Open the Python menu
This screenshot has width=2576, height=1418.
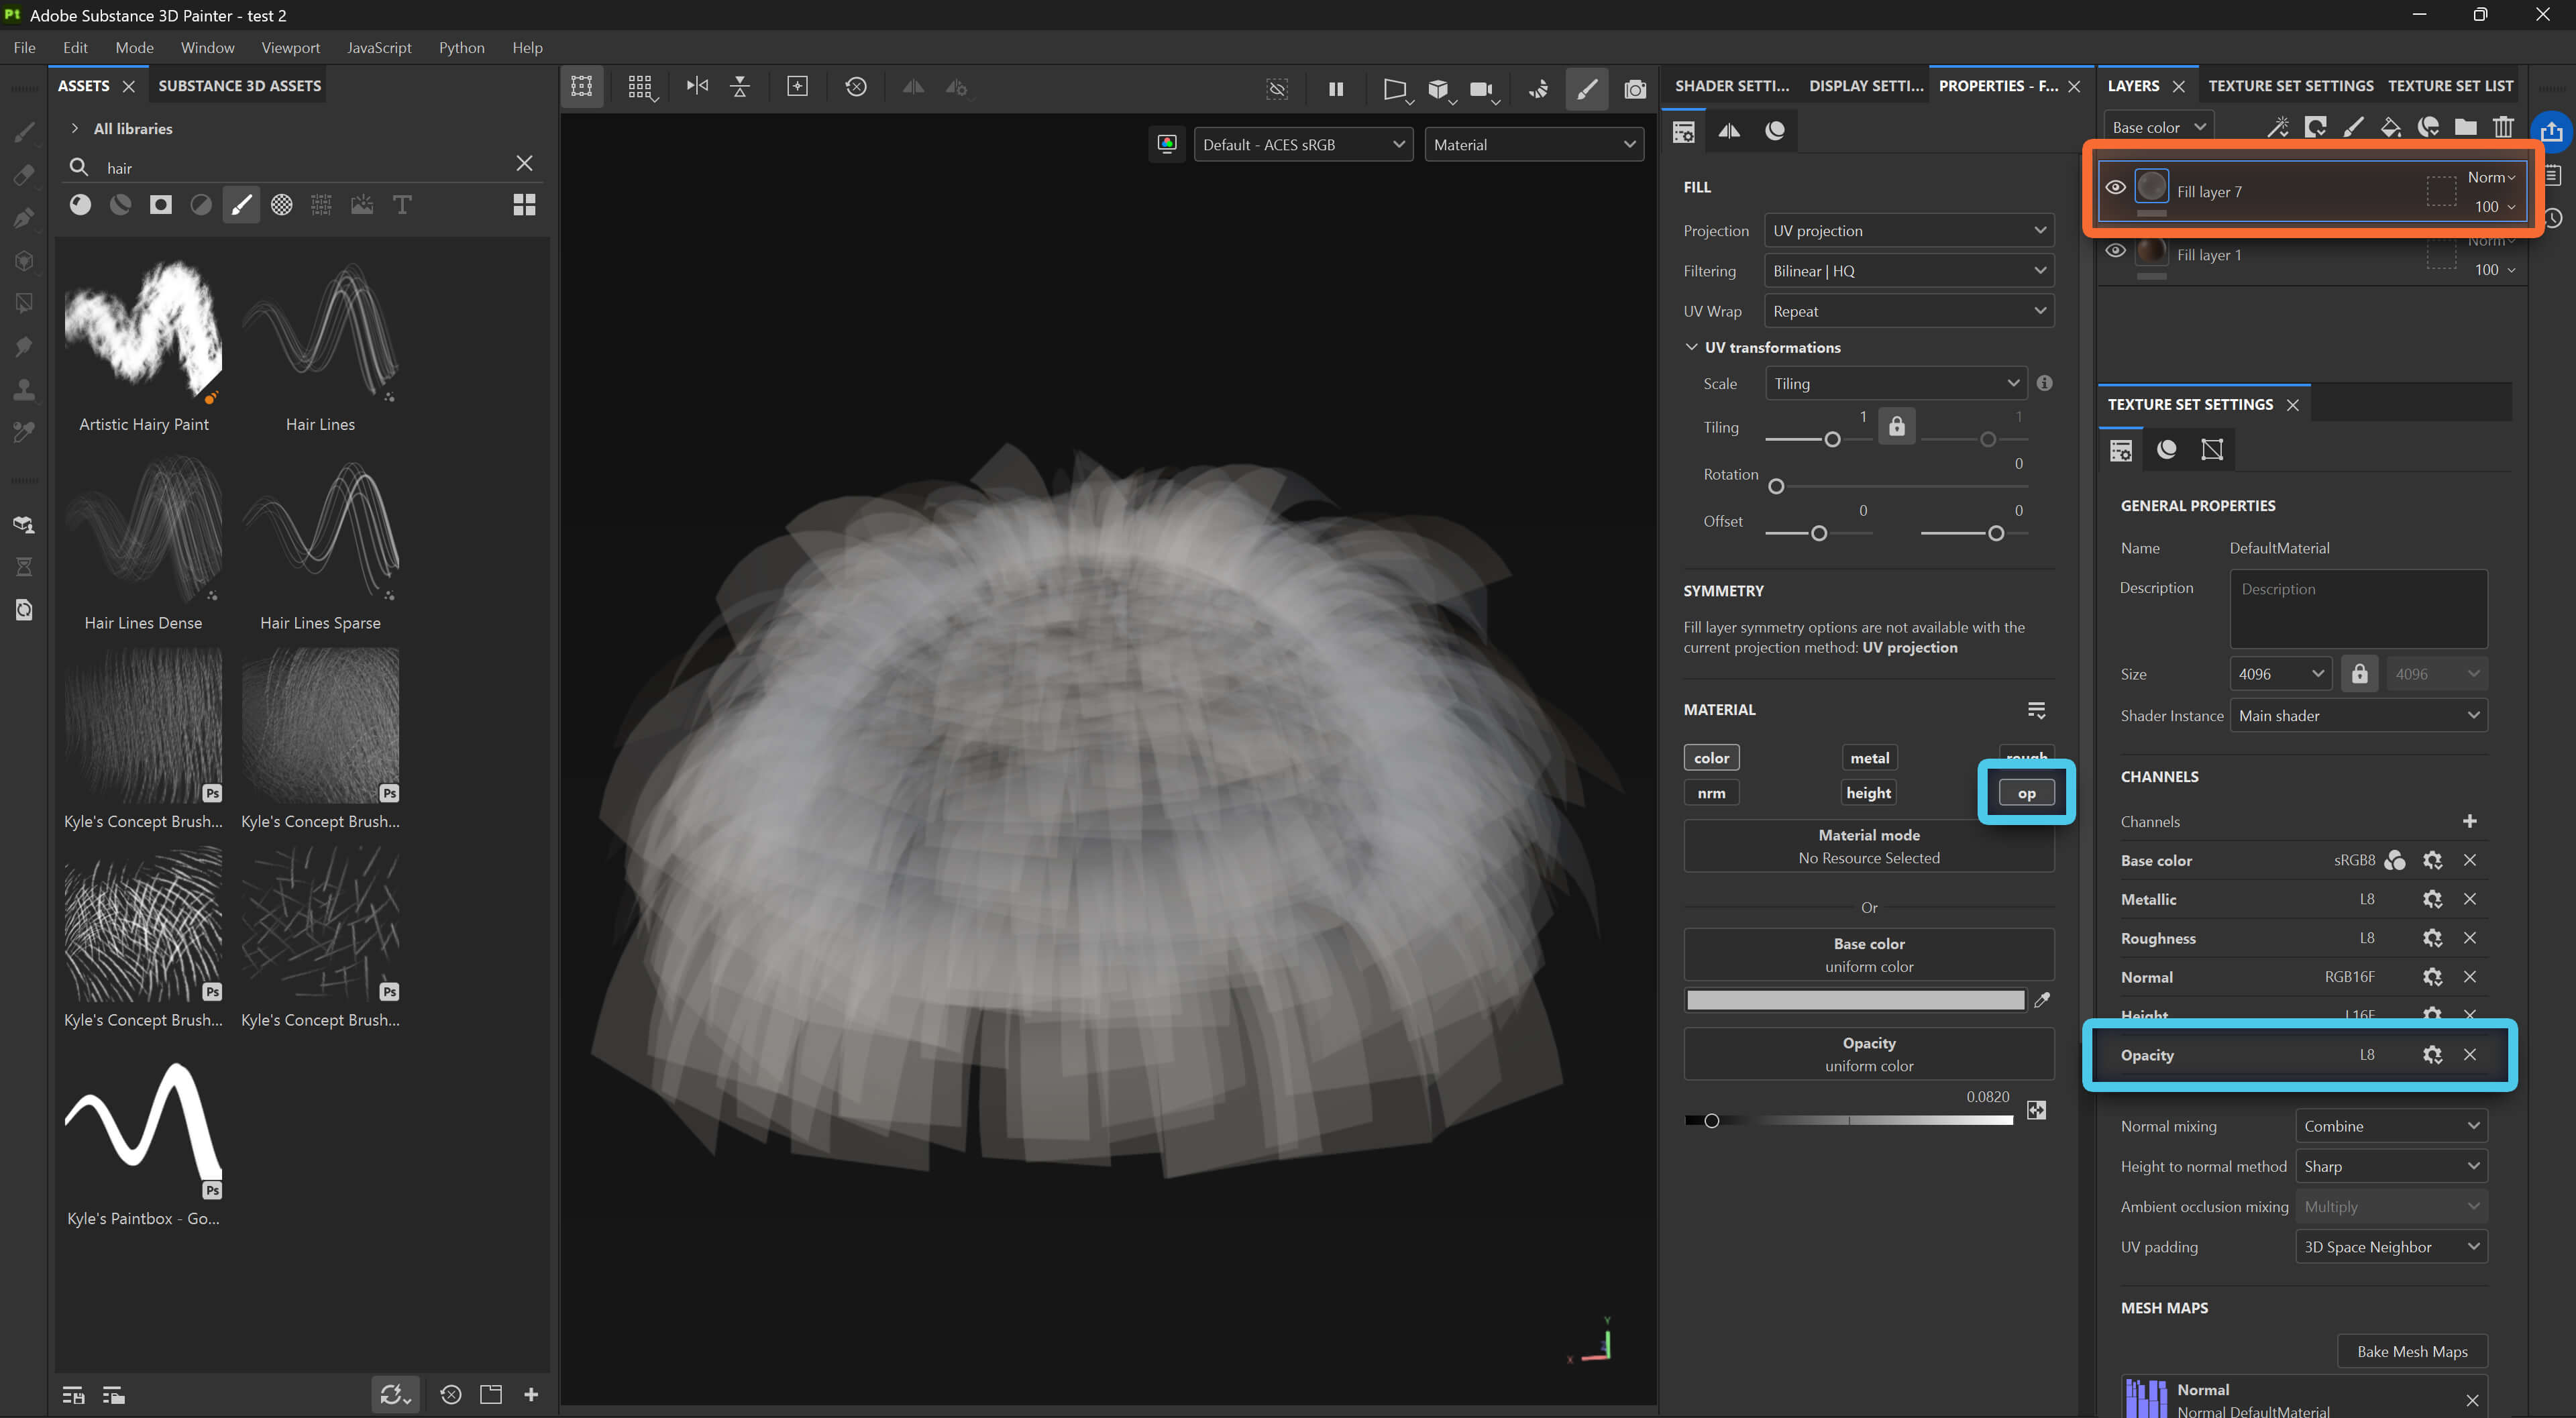click(461, 47)
